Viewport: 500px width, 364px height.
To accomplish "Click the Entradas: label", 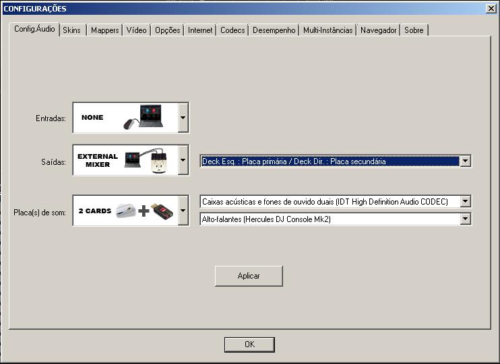I will tap(51, 118).
